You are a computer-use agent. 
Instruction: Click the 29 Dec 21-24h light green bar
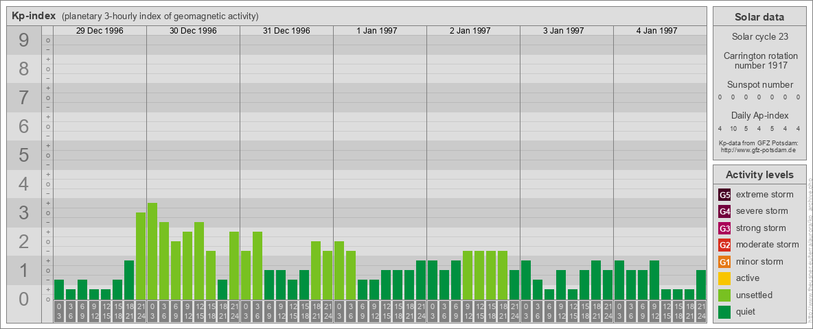pyautogui.click(x=141, y=256)
